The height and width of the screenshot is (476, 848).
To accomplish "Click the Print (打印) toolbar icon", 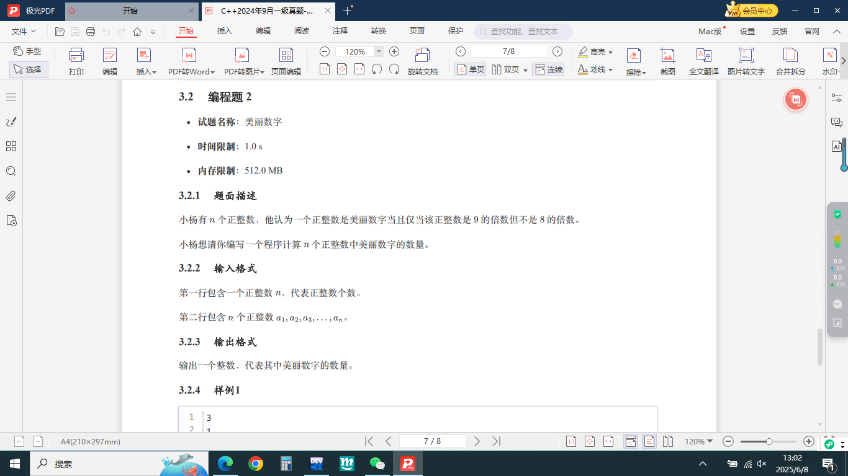I will pos(76,62).
